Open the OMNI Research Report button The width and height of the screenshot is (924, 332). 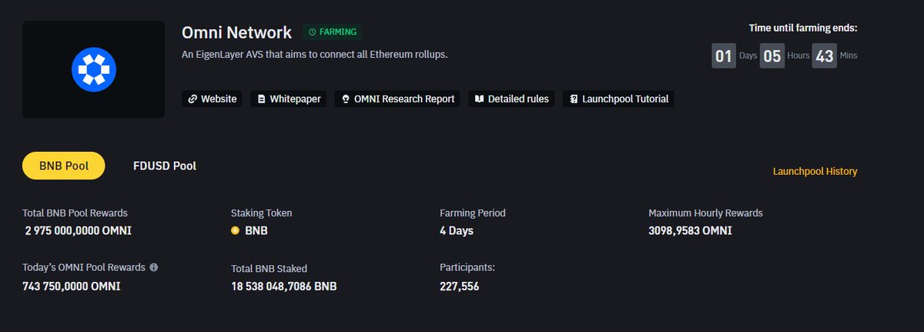(x=397, y=99)
